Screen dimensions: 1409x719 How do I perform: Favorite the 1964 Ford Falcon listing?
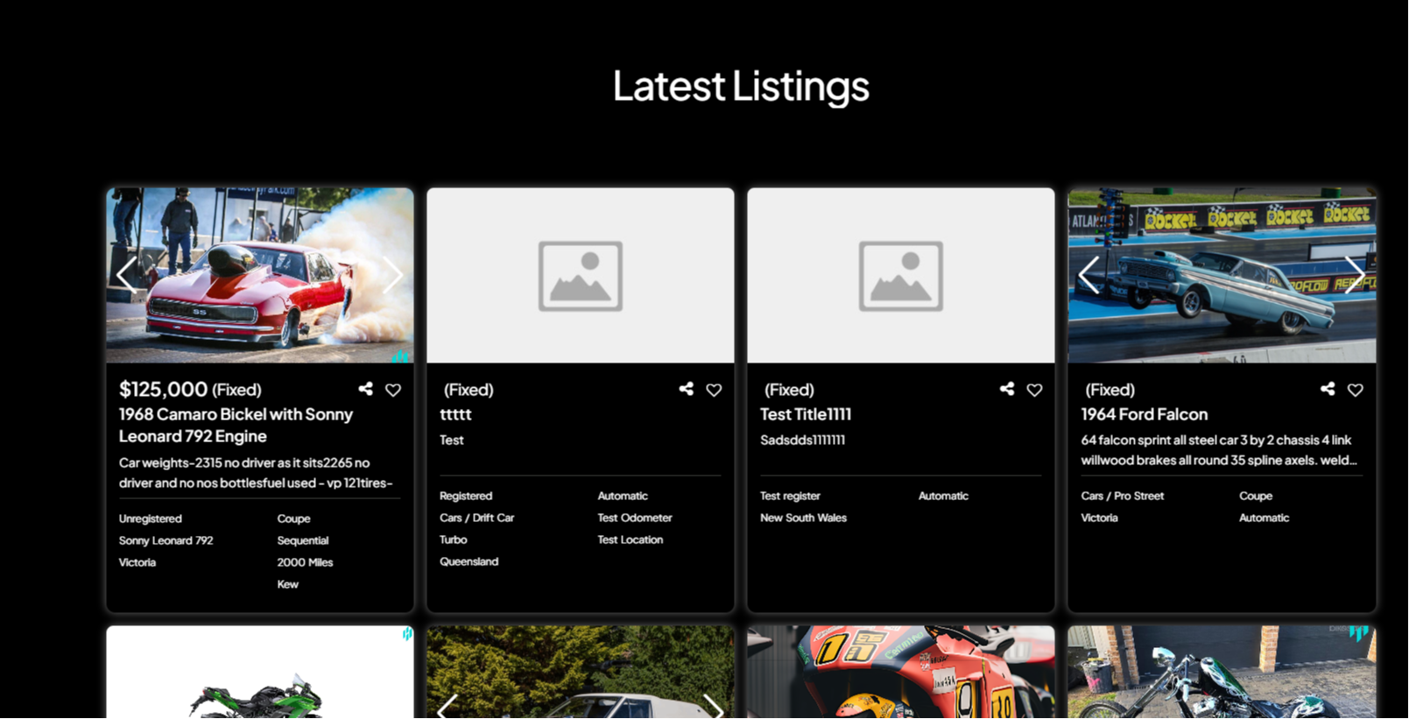tap(1355, 390)
